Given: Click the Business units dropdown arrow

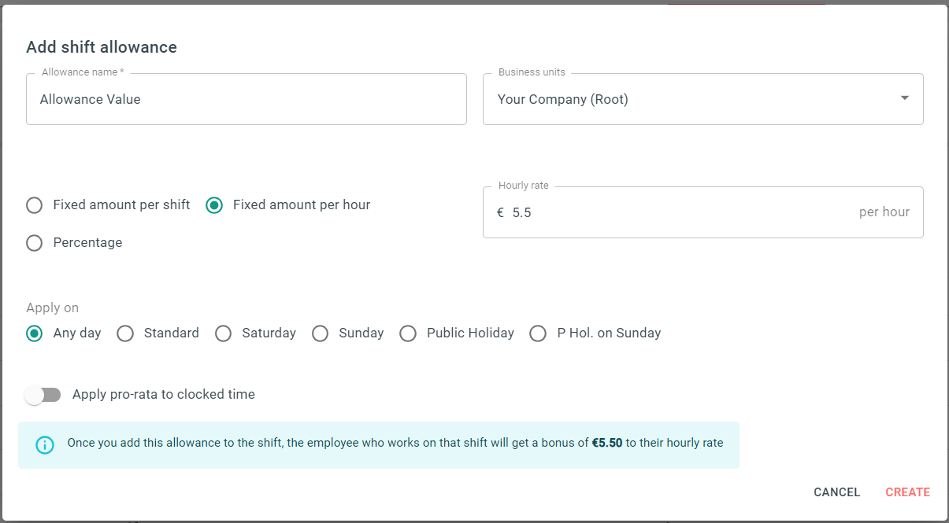Looking at the screenshot, I should pyautogui.click(x=904, y=98).
